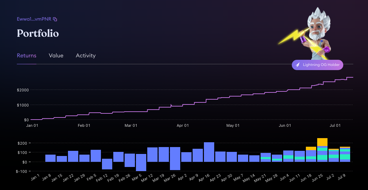Click the Zeus avatar character image

[x=310, y=34]
